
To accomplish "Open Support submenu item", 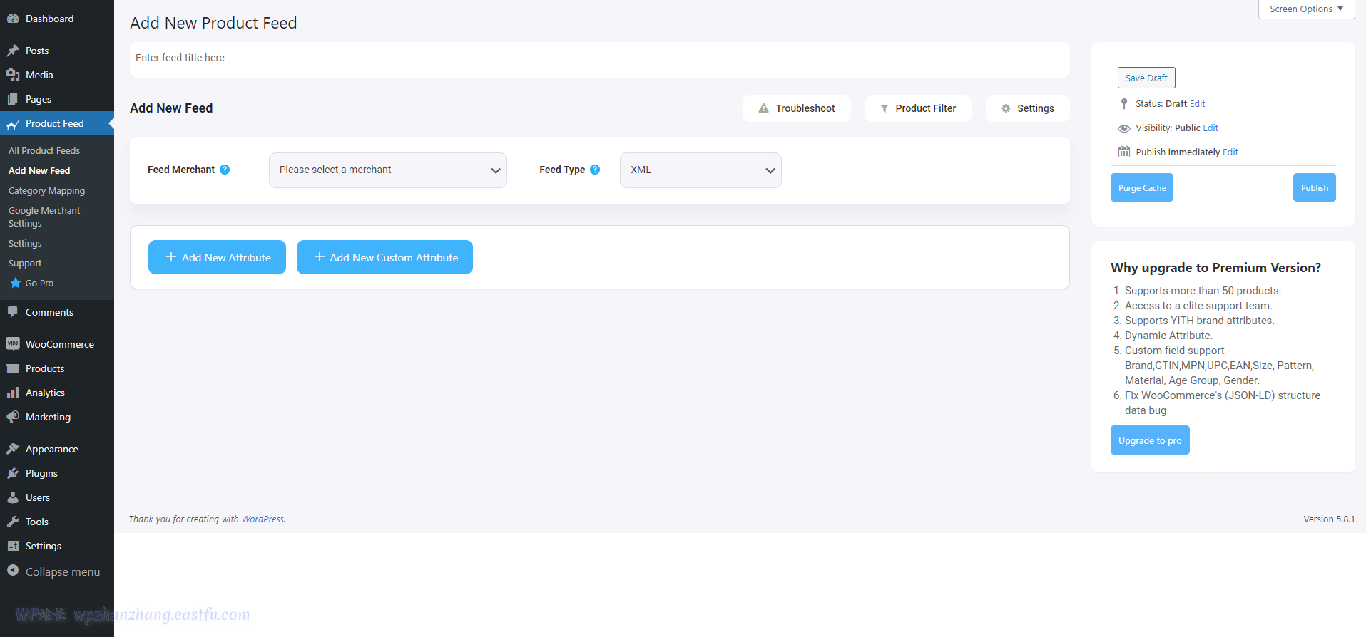I will pos(25,263).
